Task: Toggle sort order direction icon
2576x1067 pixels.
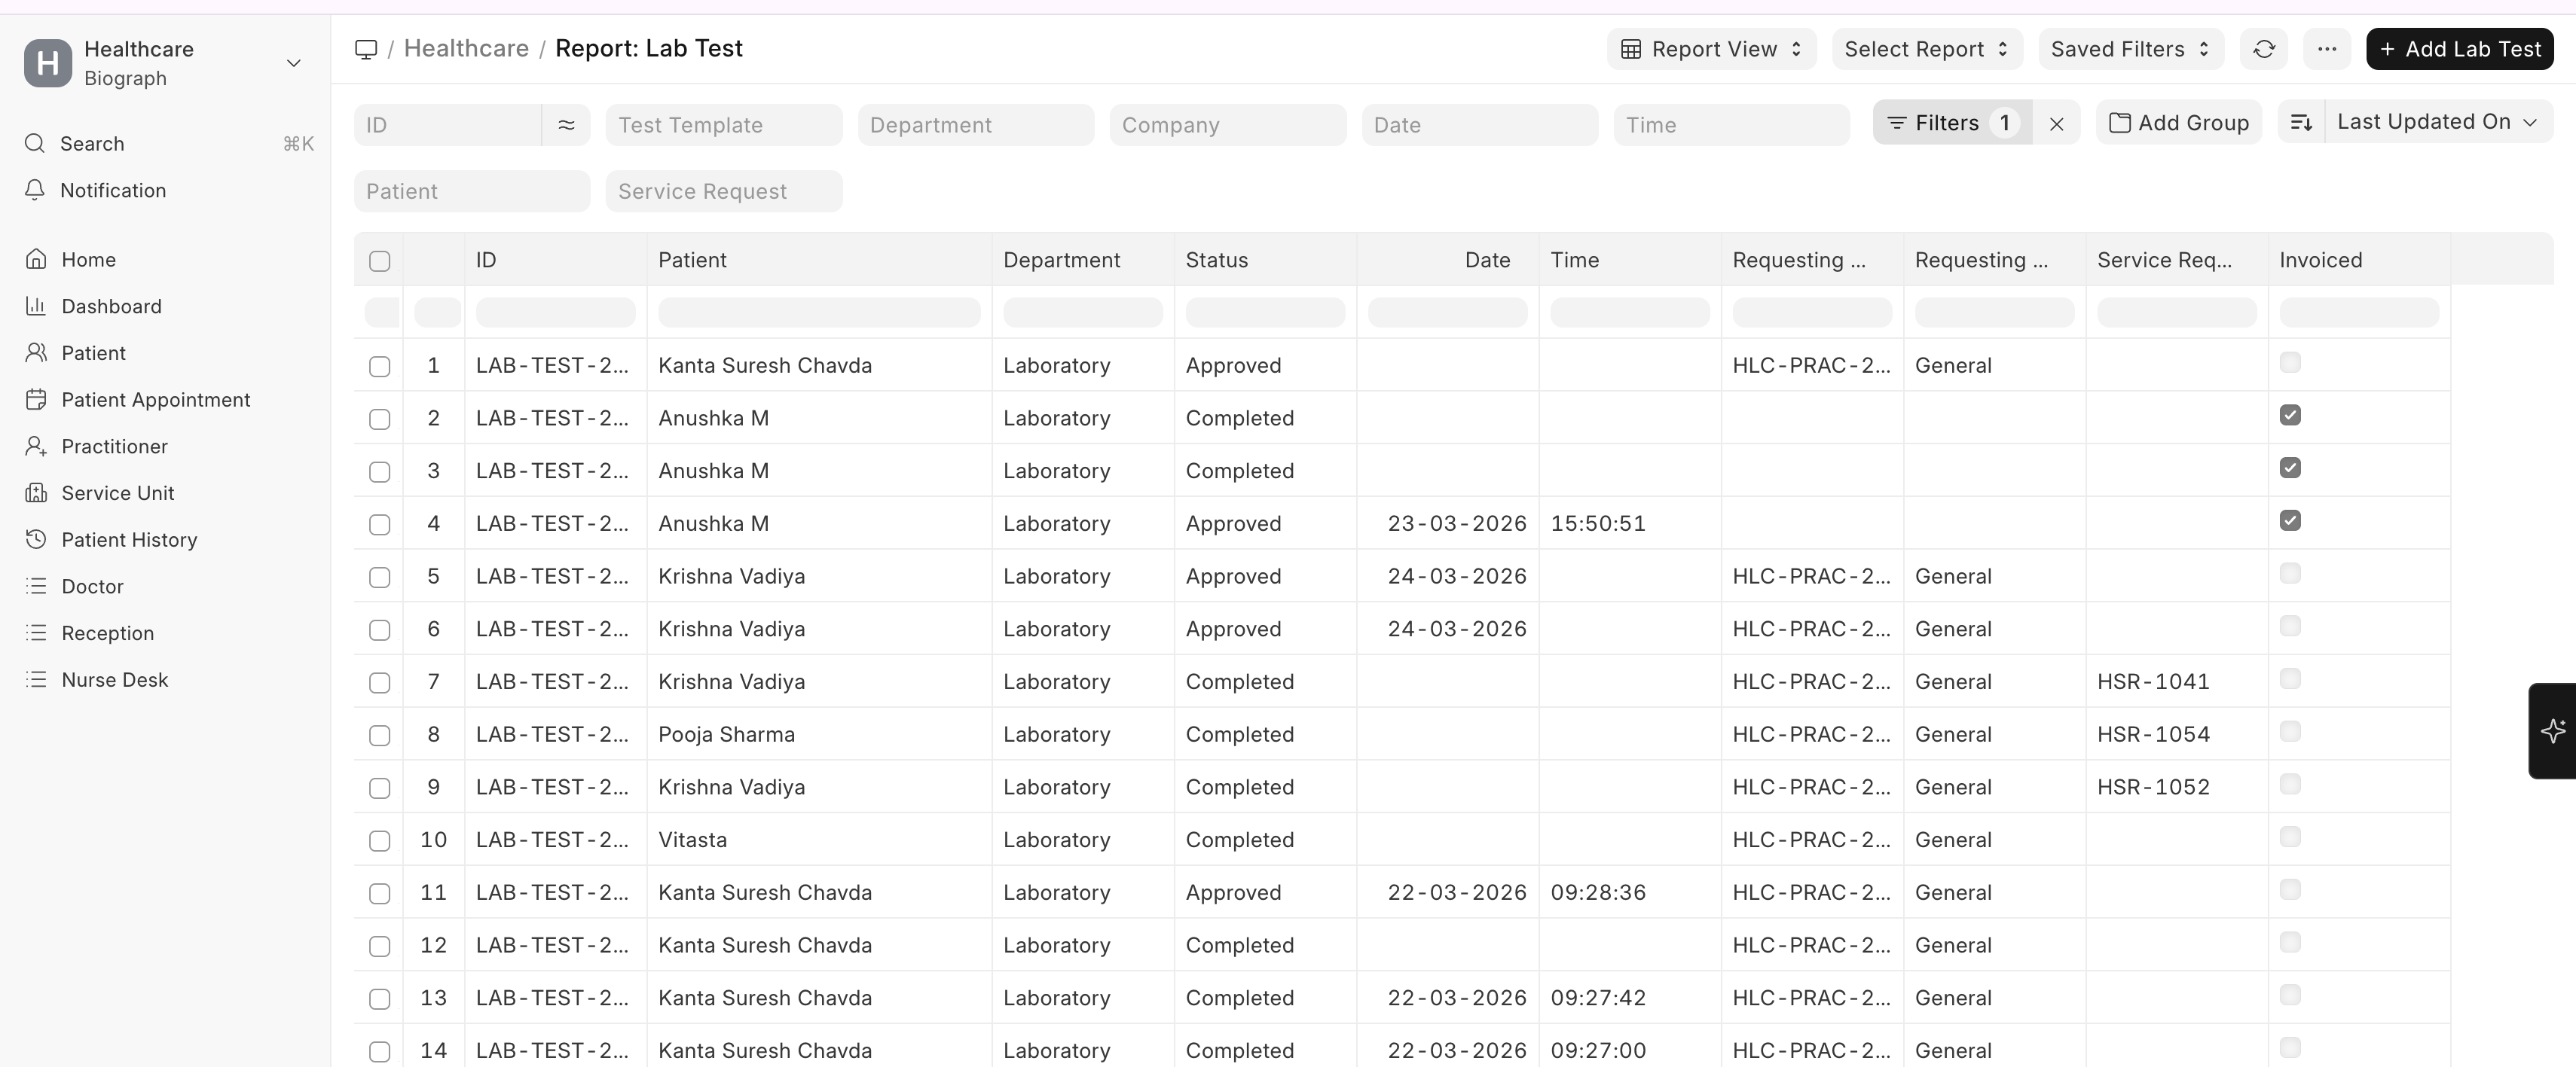Action: coord(2301,122)
